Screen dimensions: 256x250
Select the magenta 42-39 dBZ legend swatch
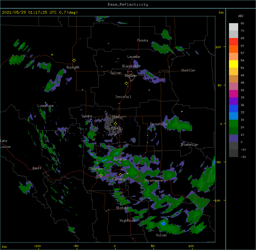pyautogui.click(x=233, y=94)
